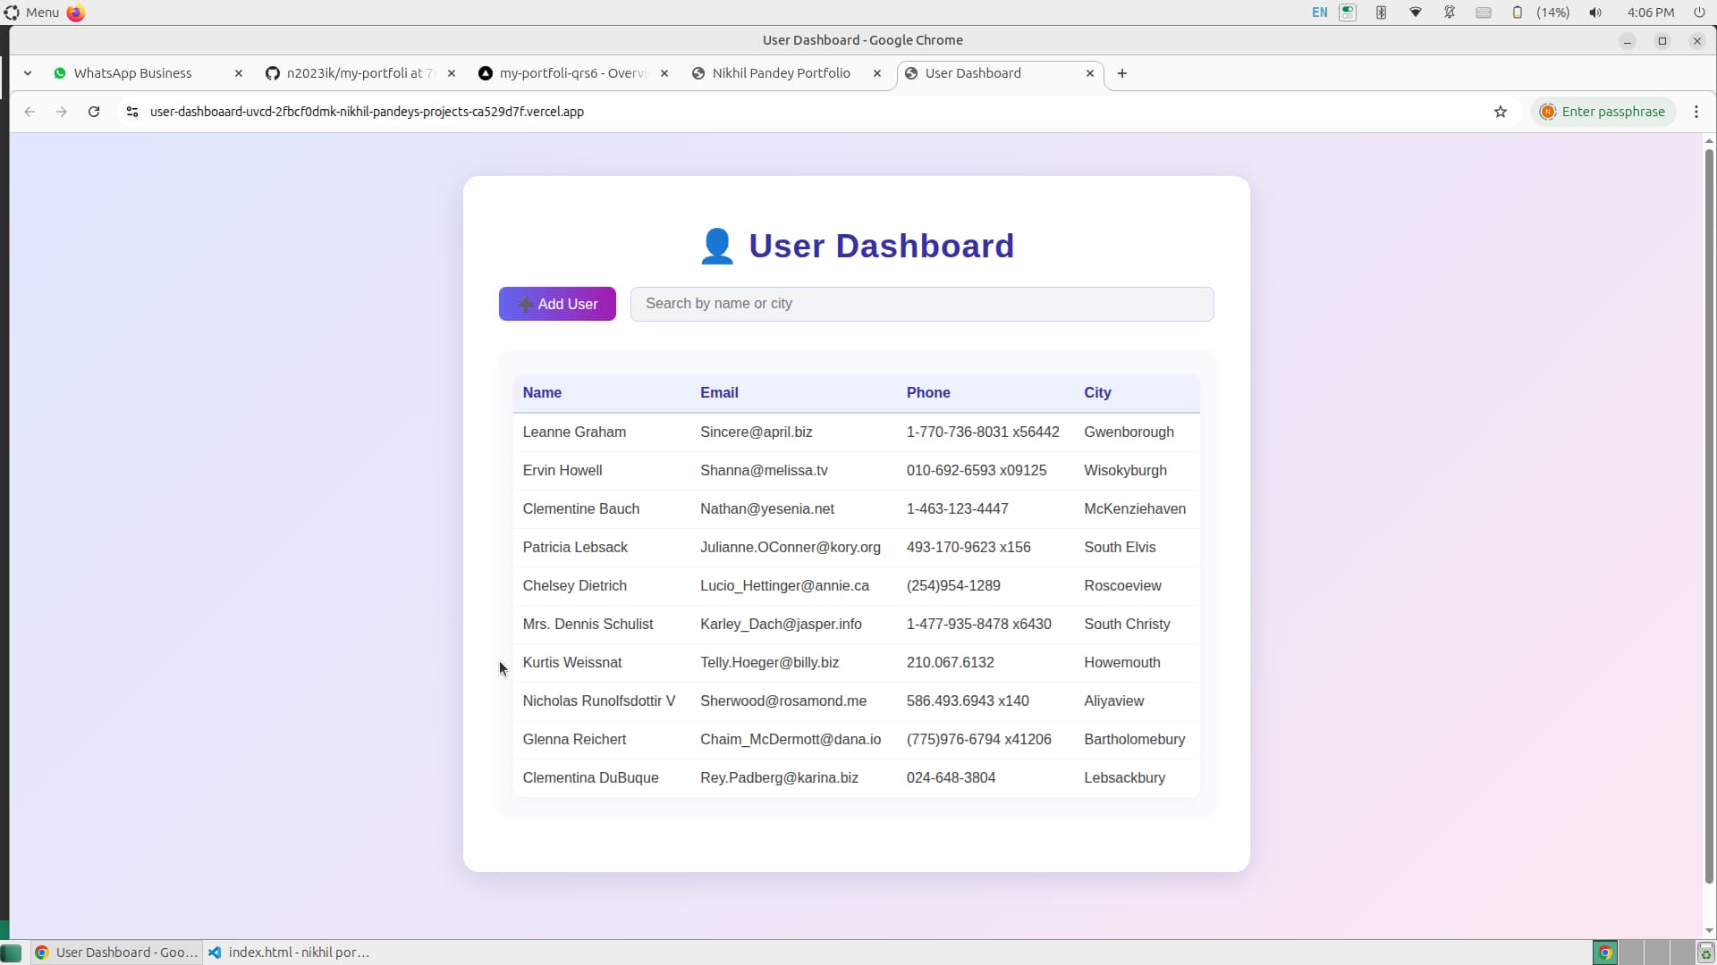
Task: Expand the tab search dropdown arrow
Action: coord(28,73)
